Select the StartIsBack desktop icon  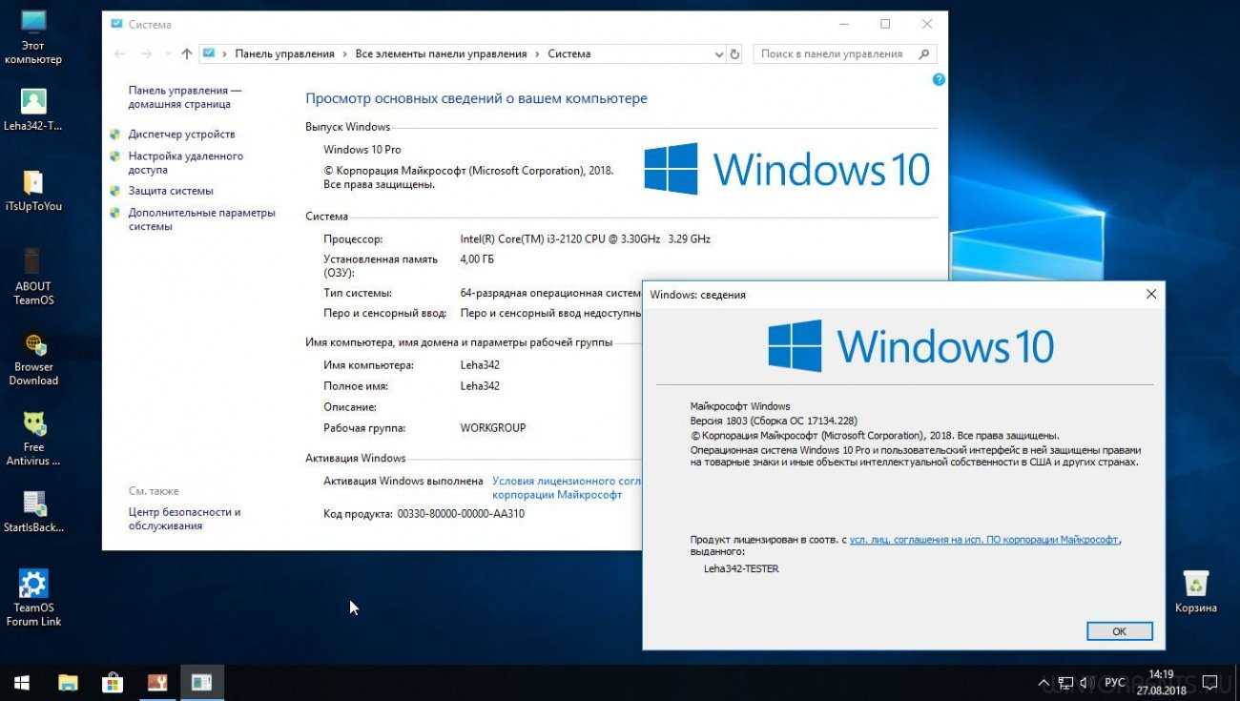33,511
